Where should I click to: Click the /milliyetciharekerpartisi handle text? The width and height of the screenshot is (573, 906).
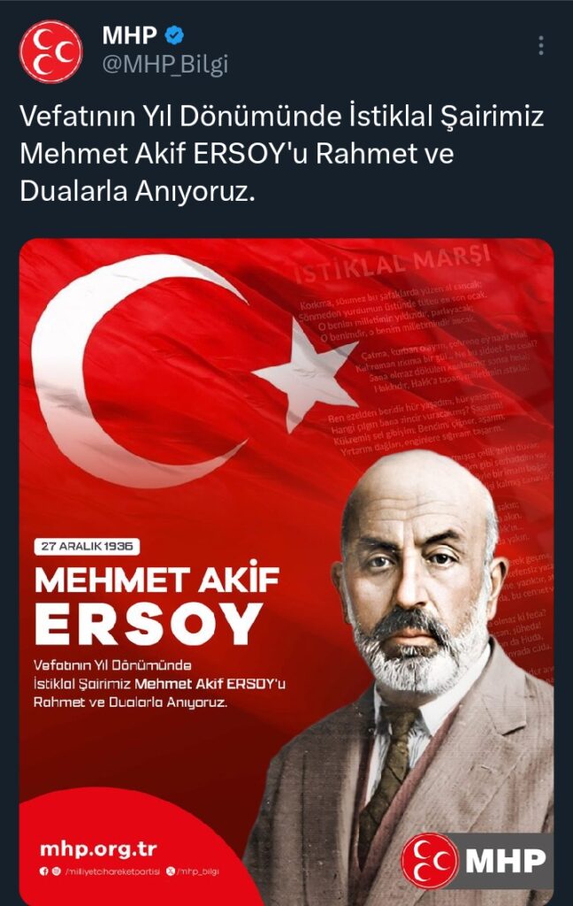pos(112,871)
